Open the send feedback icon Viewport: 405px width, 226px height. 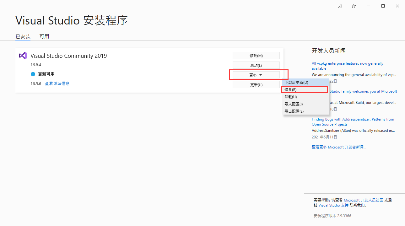pos(354,6)
